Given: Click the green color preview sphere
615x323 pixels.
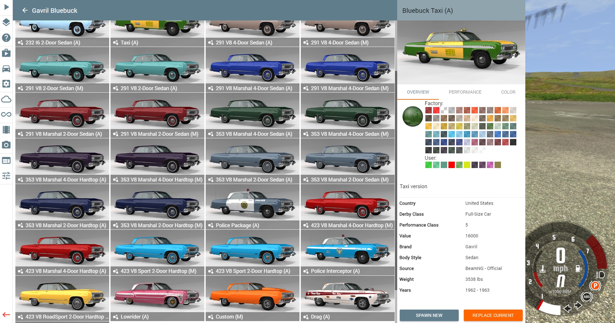Looking at the screenshot, I should coord(413,116).
